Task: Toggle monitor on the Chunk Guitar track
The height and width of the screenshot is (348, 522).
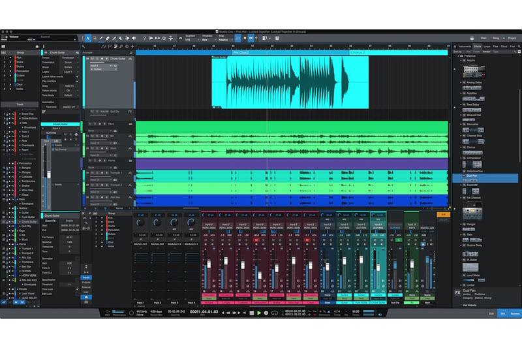Action: [106, 59]
